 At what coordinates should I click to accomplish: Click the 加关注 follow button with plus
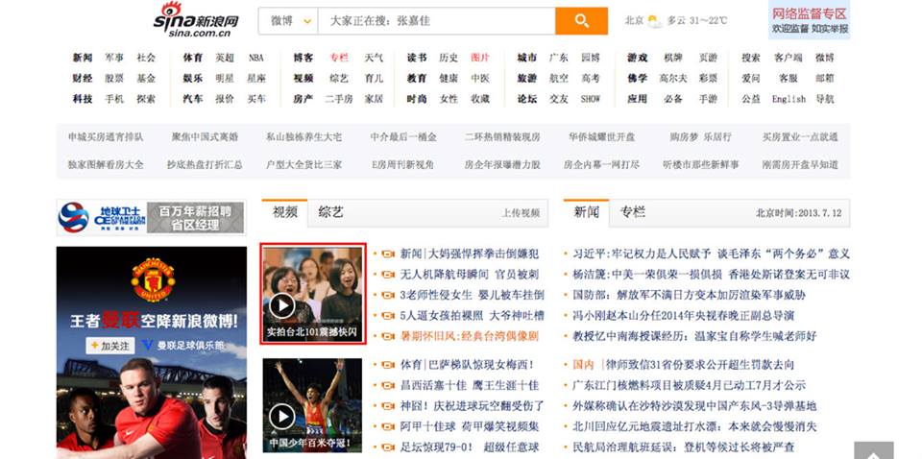pyautogui.click(x=109, y=345)
